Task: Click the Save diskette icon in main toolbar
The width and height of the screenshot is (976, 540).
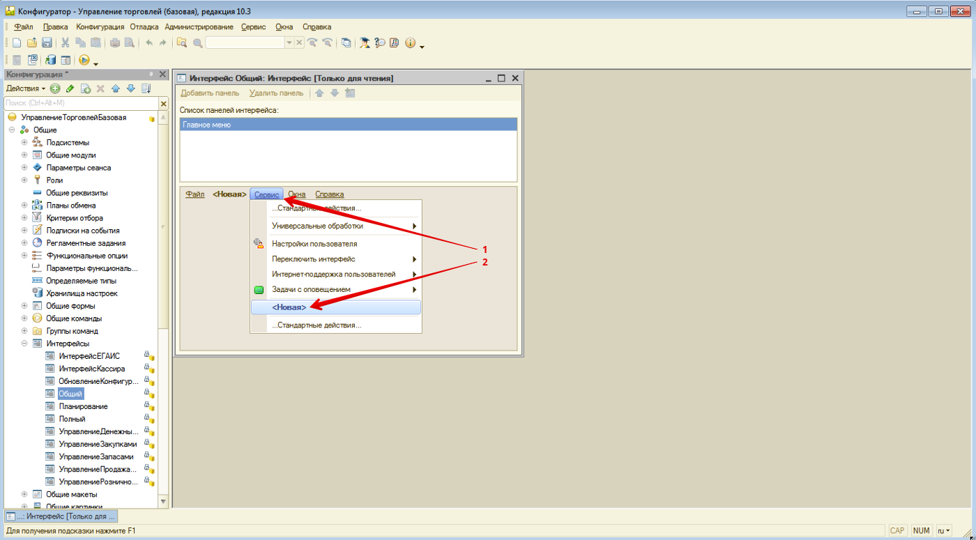Action: [47, 43]
